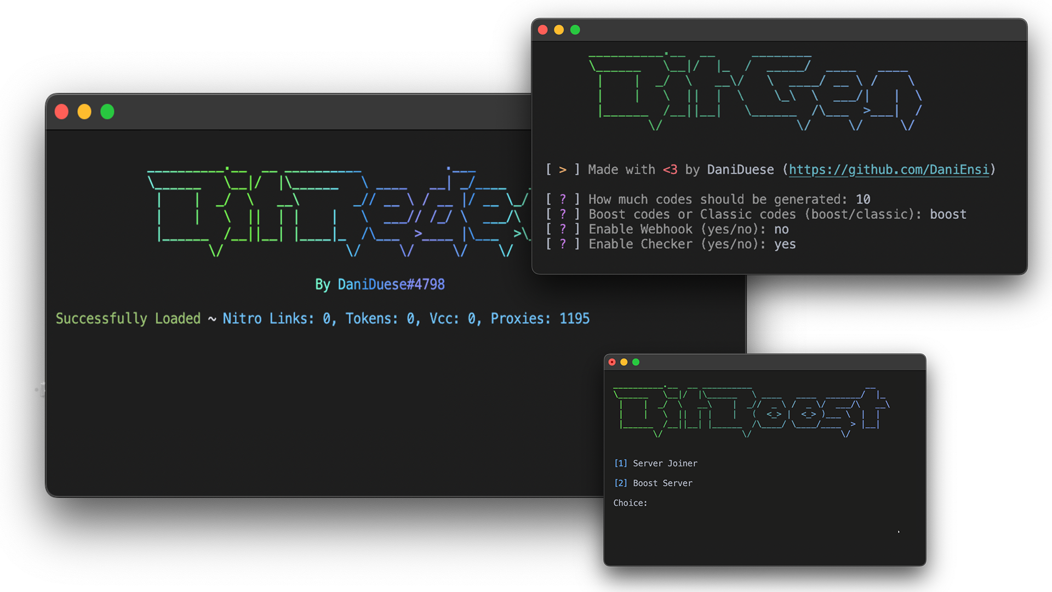Click the boost/classic answer 'boost'
This screenshot has height=592, width=1052.
point(948,214)
